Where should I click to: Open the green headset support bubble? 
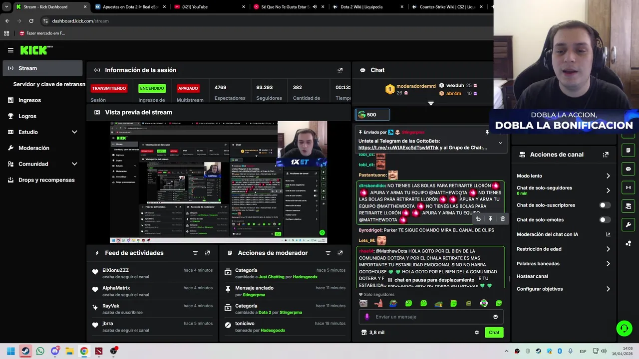click(x=624, y=328)
